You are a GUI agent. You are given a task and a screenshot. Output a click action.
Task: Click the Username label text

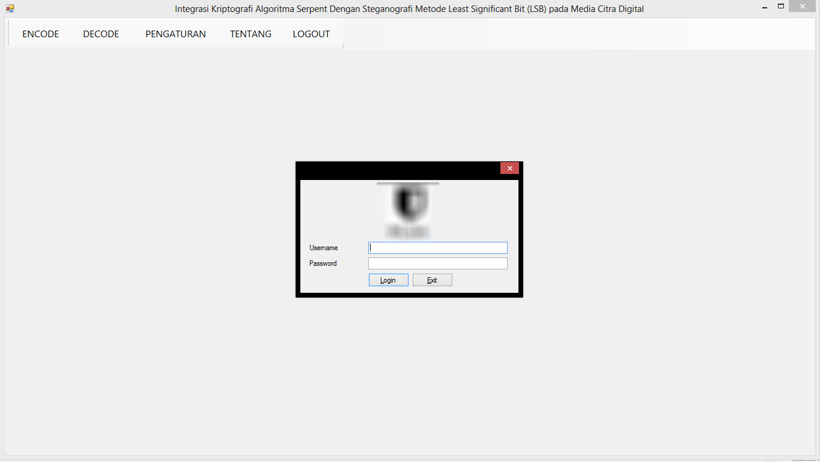click(x=324, y=248)
